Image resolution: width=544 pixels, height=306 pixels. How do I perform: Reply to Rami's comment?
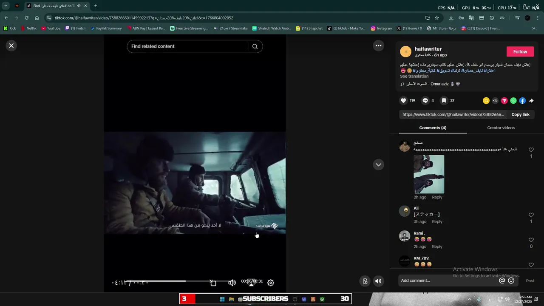coord(437,246)
